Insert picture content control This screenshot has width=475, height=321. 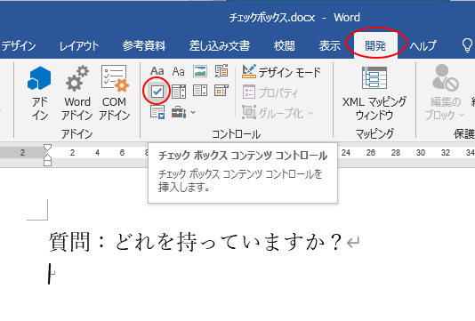pyautogui.click(x=200, y=71)
